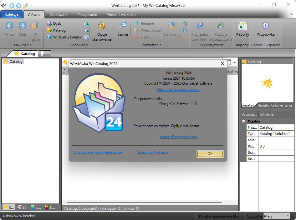
Task: Switch to the Zarządzanie ribbon tab
Action: [87, 14]
